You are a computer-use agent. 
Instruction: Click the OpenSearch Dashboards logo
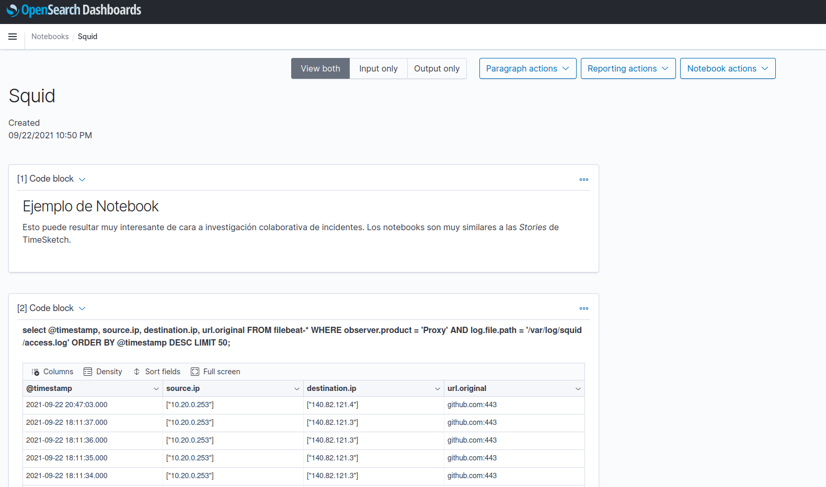[x=74, y=10]
